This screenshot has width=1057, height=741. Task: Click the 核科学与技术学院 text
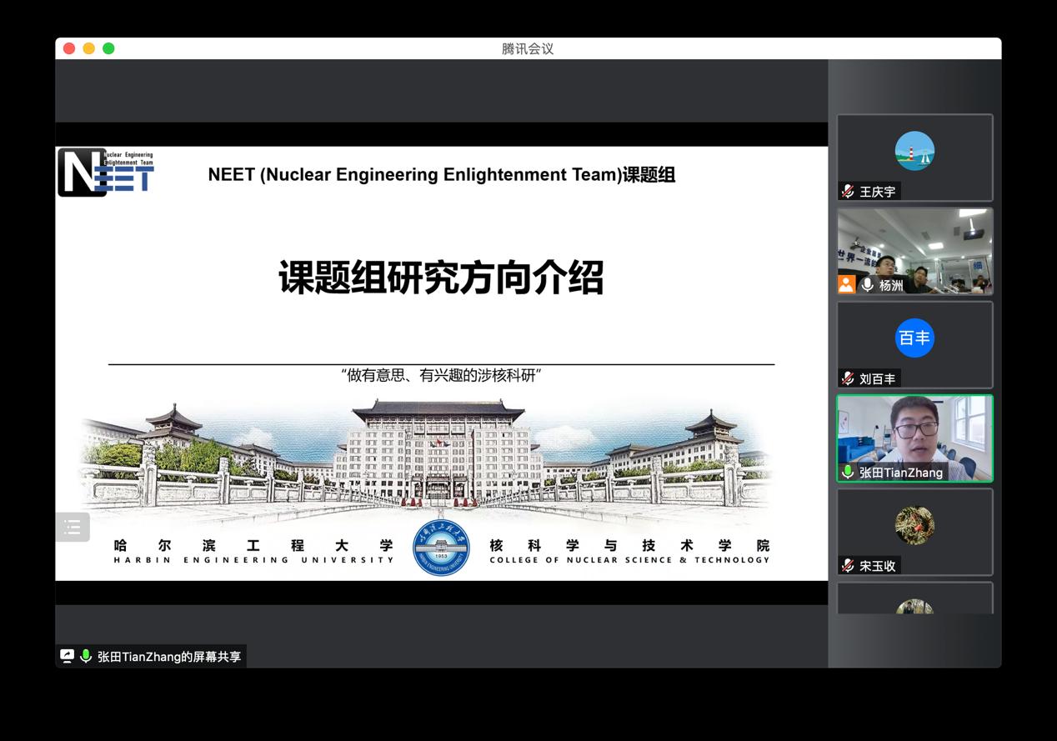[x=629, y=545]
